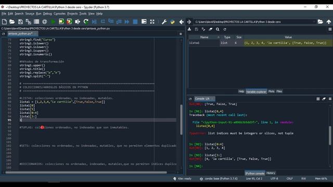The height and width of the screenshot is (187, 333).
Task: Open the Tools menu
Action: click(x=83, y=14)
